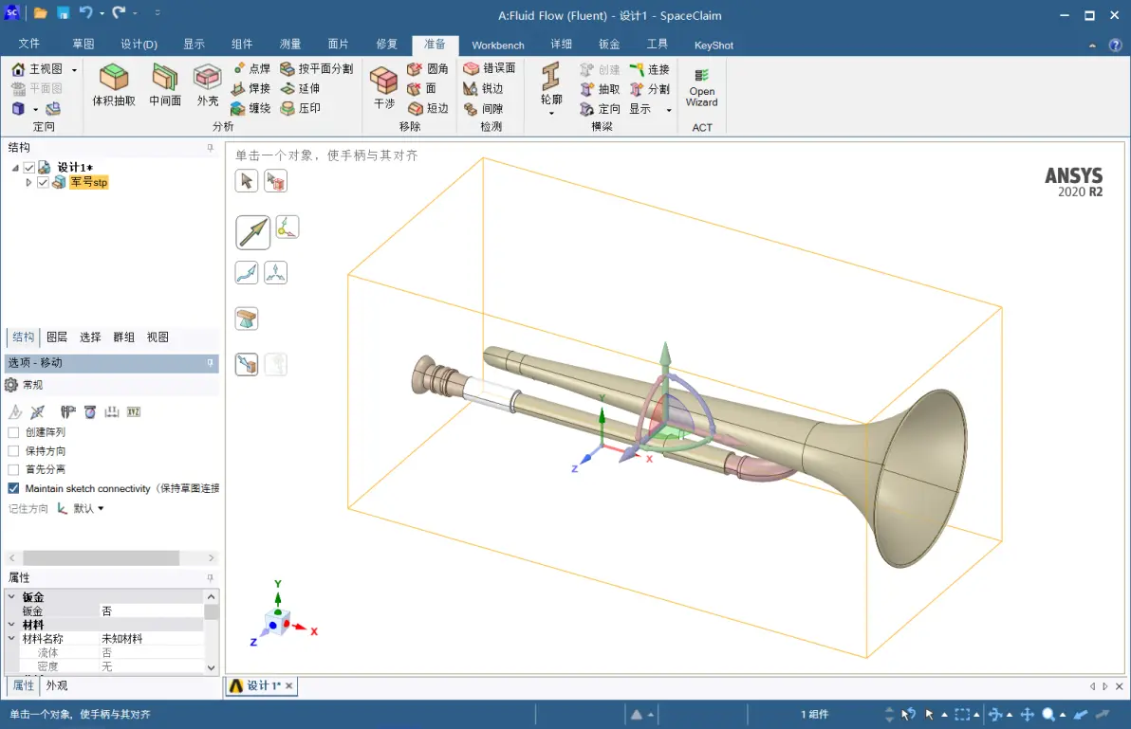This screenshot has width=1131, height=729.
Task: Switch to the KeyShot ribbon tab
Action: tap(714, 45)
